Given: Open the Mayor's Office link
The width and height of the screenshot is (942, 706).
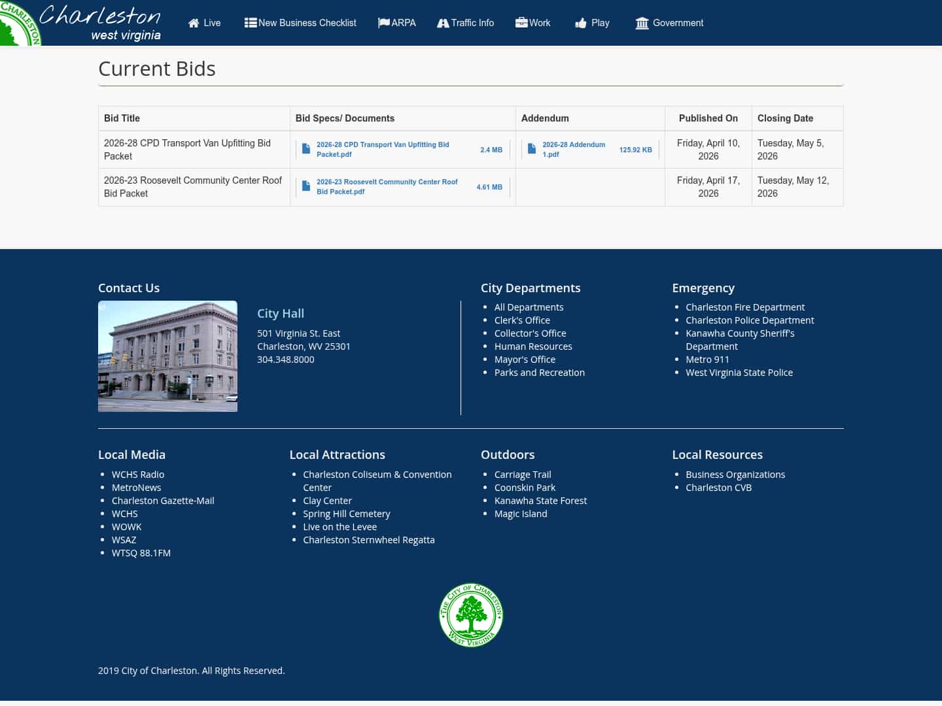Looking at the screenshot, I should click(x=525, y=359).
